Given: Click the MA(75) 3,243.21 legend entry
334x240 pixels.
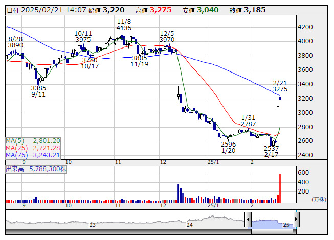Looking at the screenshot, I should pos(33,155).
